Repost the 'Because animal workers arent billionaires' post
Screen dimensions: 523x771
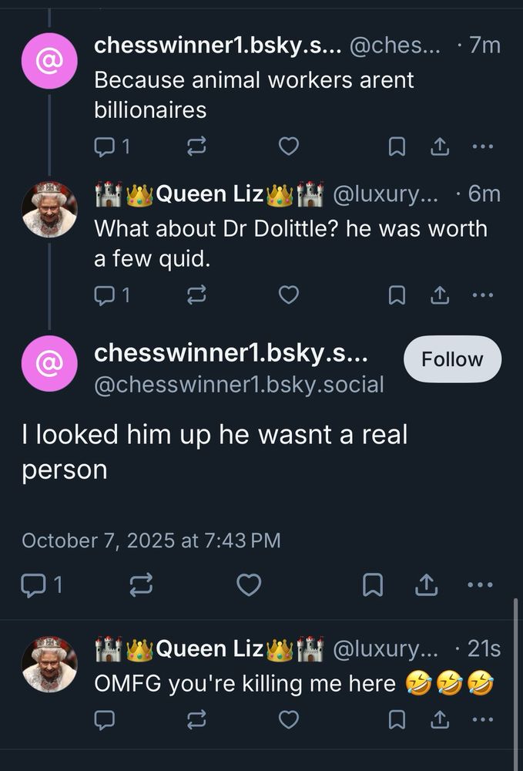[196, 146]
